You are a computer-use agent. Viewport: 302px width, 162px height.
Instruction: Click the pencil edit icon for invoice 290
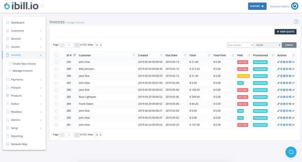tap(278, 62)
